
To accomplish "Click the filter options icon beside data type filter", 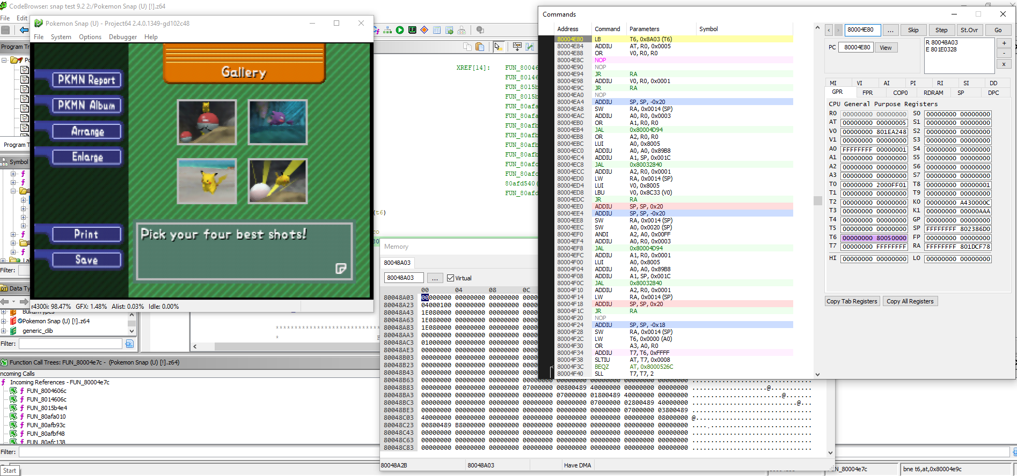I will 129,344.
